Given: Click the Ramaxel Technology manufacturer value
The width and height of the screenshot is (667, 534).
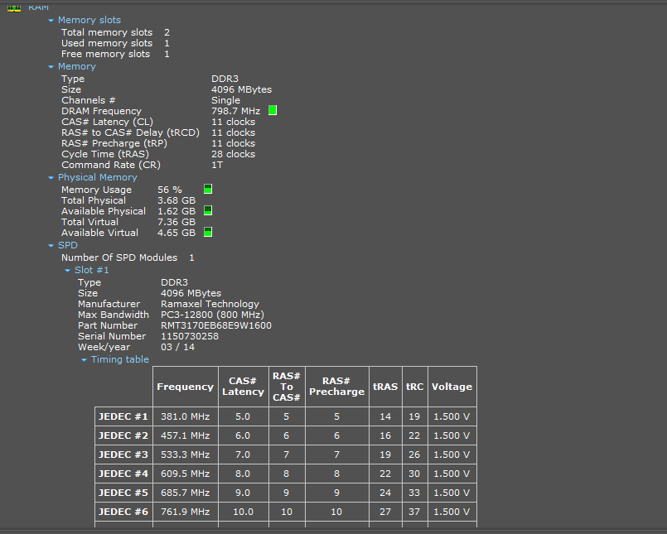Looking at the screenshot, I should [x=210, y=304].
